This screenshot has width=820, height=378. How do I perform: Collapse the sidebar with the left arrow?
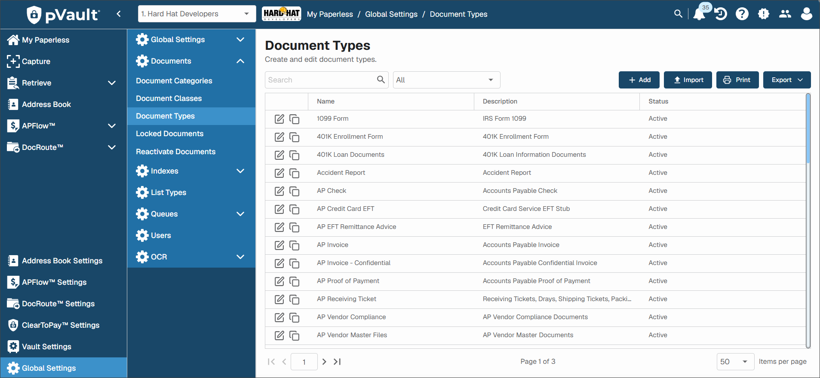[x=119, y=14]
